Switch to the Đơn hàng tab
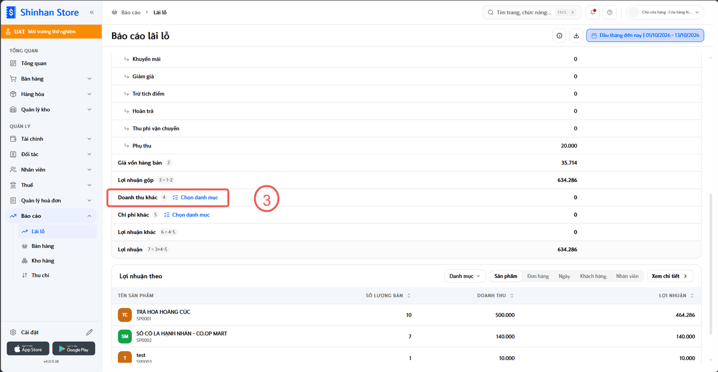The height and width of the screenshot is (372, 718). (538, 276)
